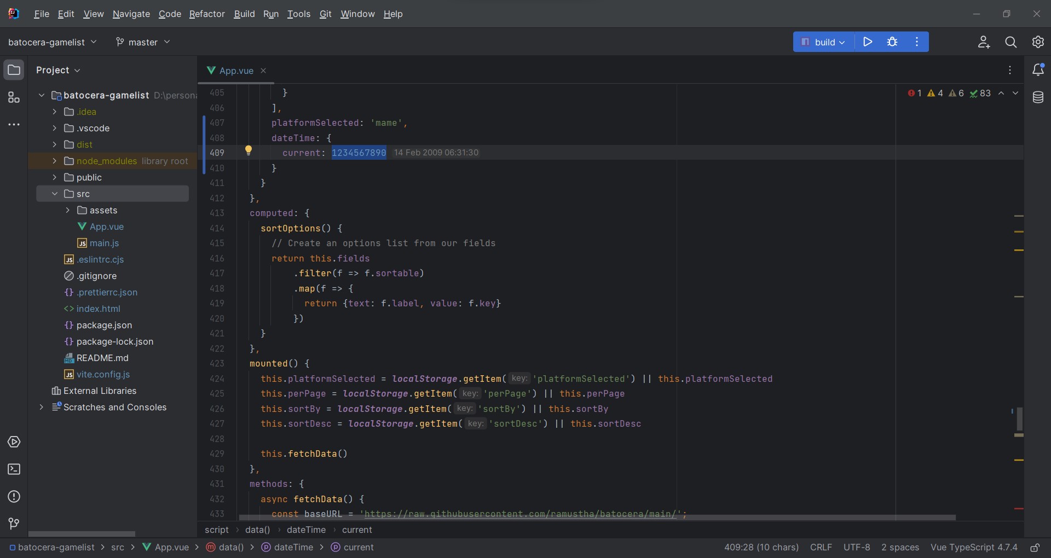Show the error count indicator
The image size is (1051, 558).
914,93
